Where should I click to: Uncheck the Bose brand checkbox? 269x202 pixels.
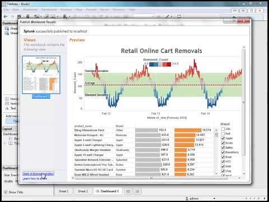click(x=222, y=157)
